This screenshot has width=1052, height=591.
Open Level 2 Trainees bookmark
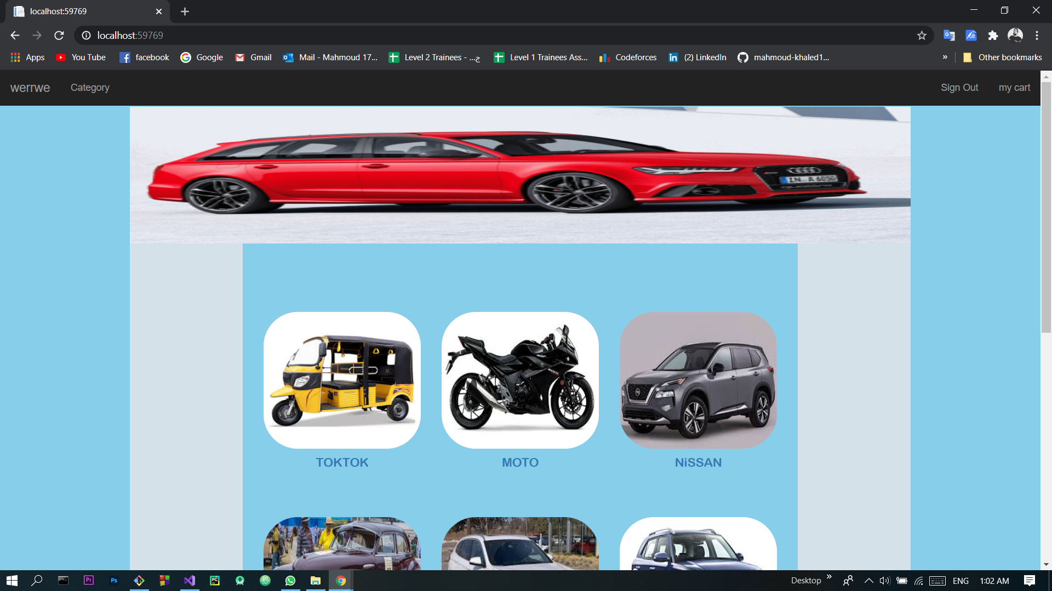point(434,57)
